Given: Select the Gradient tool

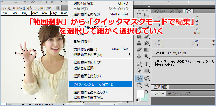Looking at the screenshot, I should [147, 50].
